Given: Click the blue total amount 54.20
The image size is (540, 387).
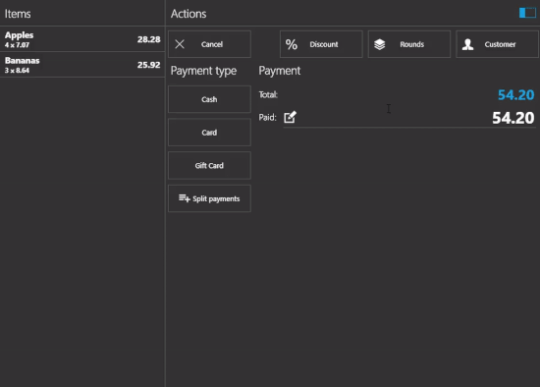Looking at the screenshot, I should click(x=515, y=94).
